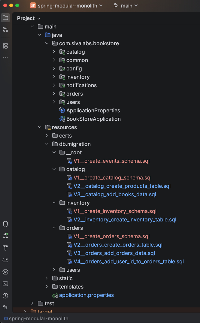Open the spring-modular-monolith project dropdown
The height and width of the screenshot is (323, 200).
click(x=67, y=5)
